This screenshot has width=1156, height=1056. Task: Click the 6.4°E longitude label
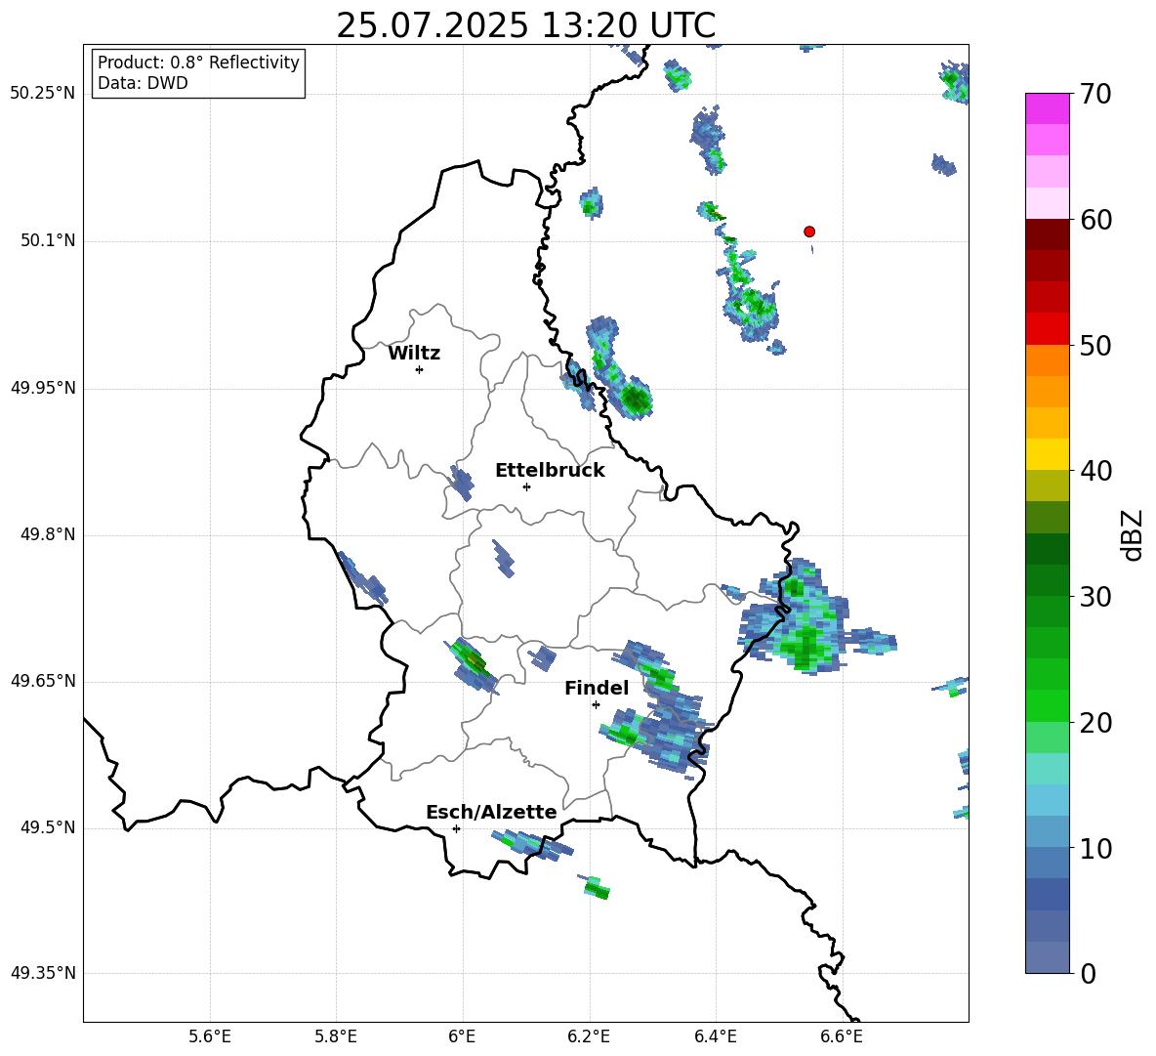coord(715,1036)
